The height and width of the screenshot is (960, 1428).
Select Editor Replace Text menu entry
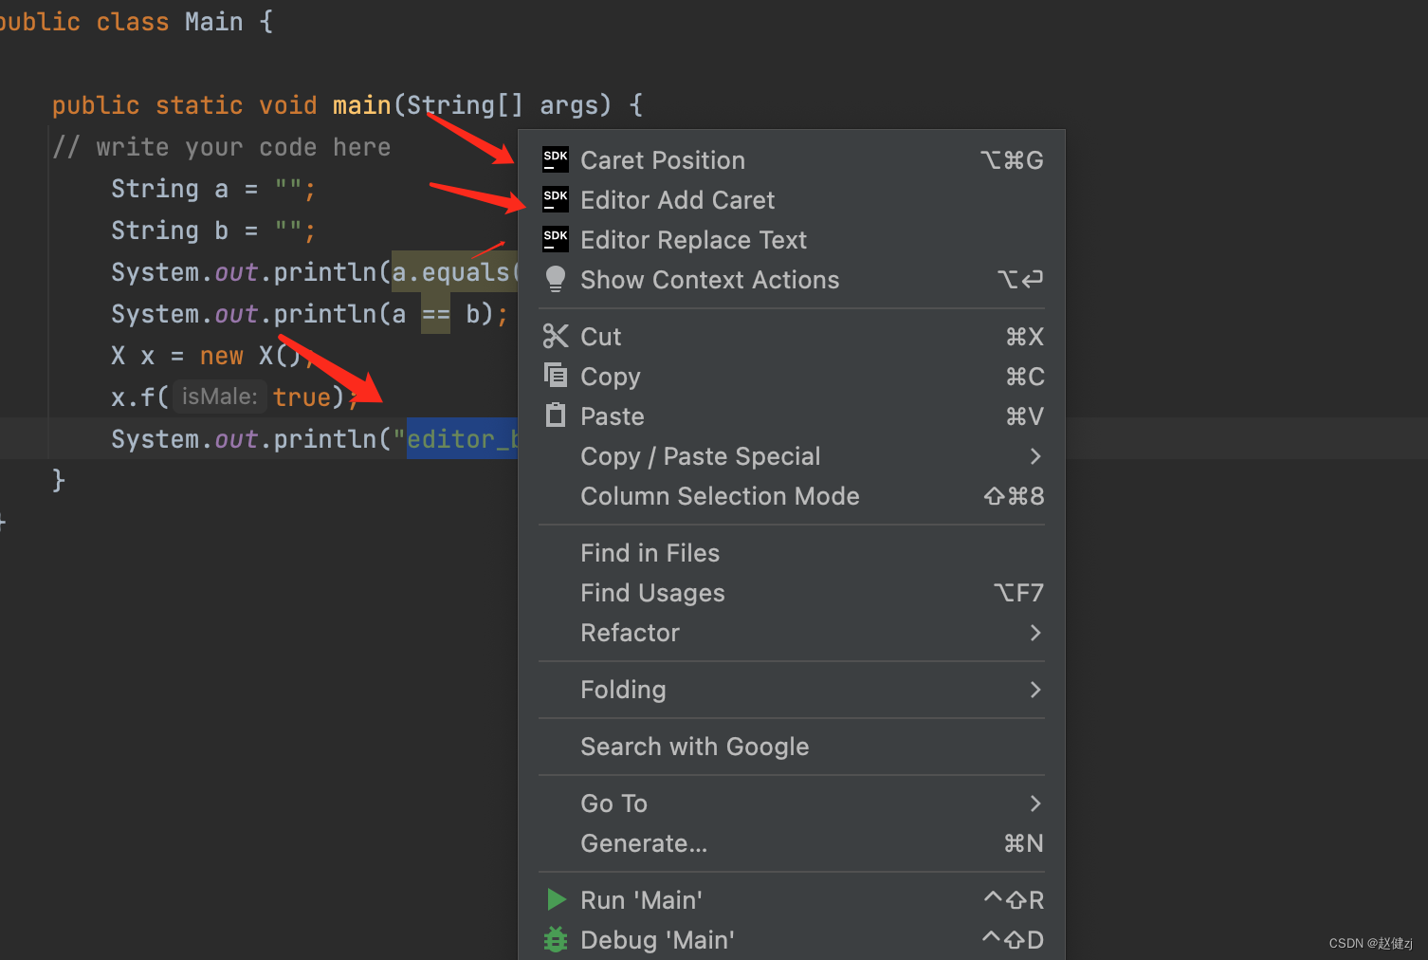(x=792, y=240)
